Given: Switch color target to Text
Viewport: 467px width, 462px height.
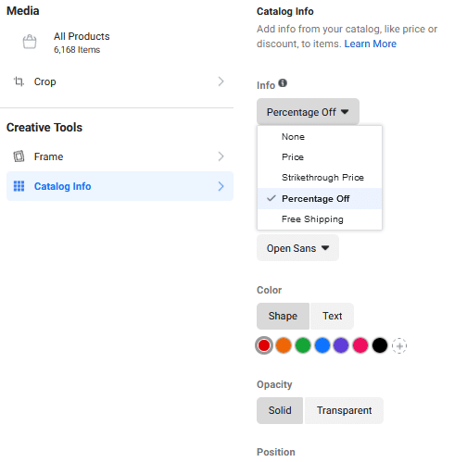Looking at the screenshot, I should 332,316.
